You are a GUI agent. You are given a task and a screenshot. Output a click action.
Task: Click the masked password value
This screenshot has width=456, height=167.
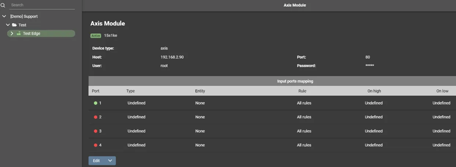pos(370,66)
